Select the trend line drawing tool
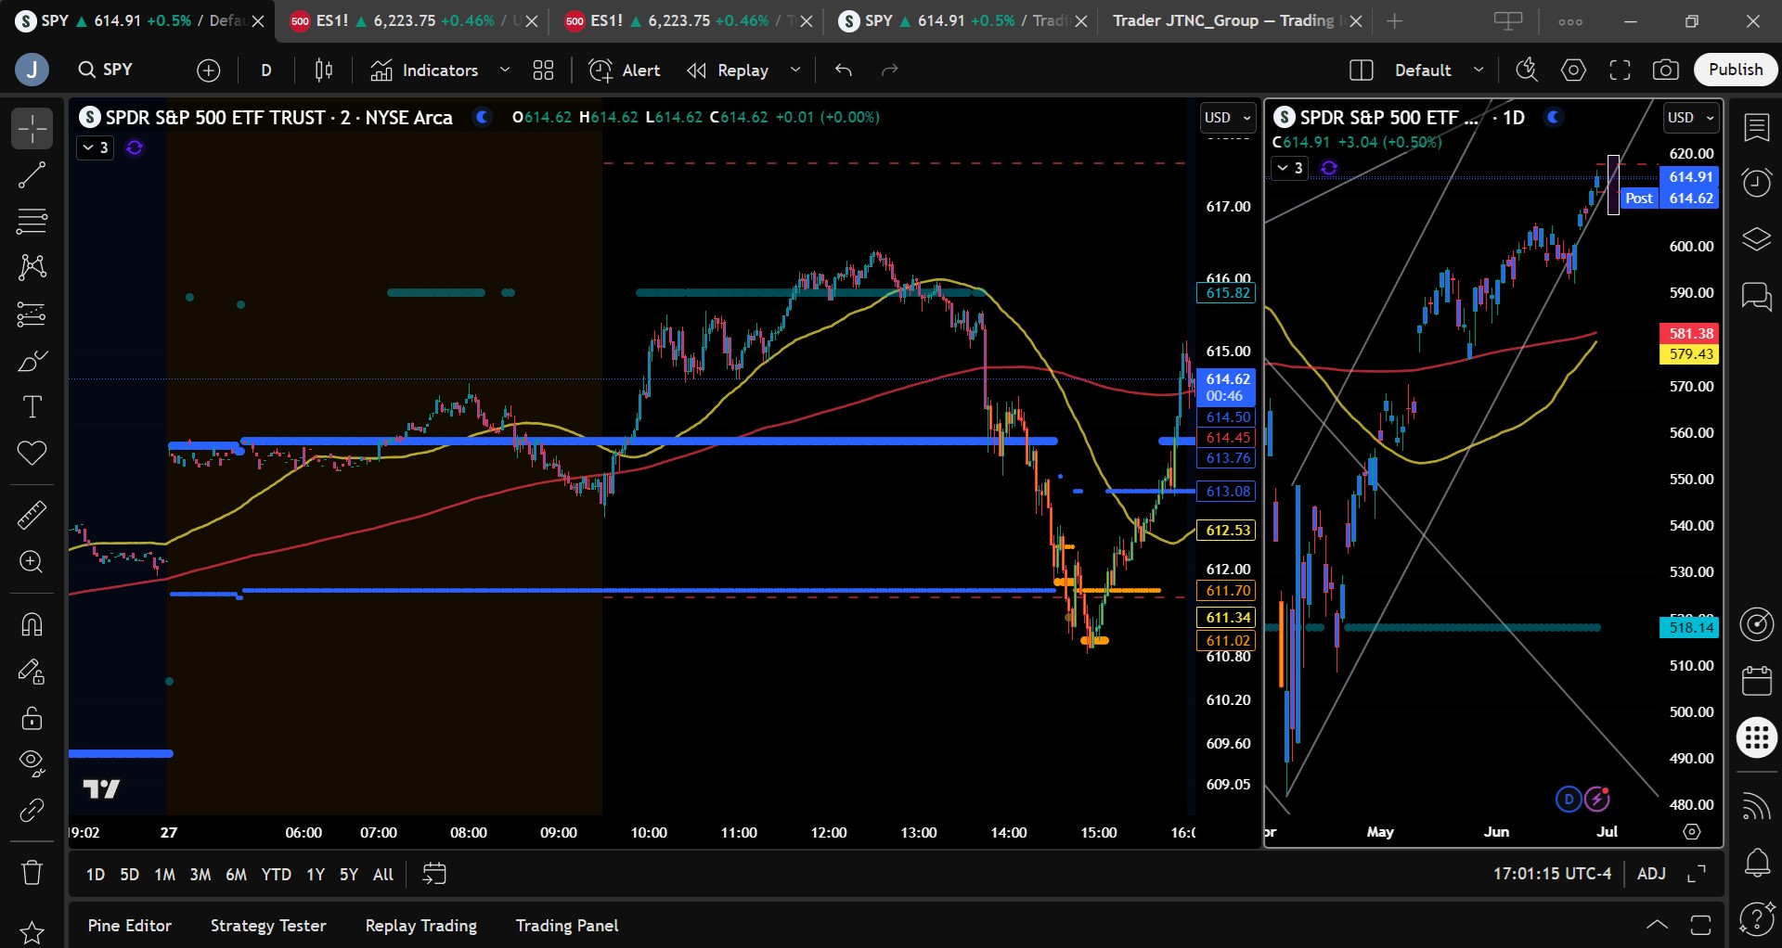The image size is (1782, 948). 32,175
